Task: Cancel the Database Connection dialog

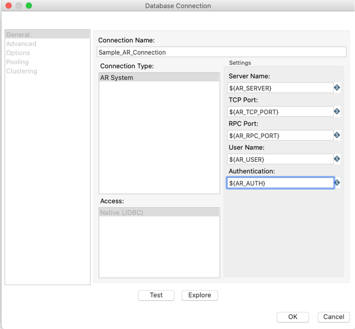Action: tap(334, 317)
